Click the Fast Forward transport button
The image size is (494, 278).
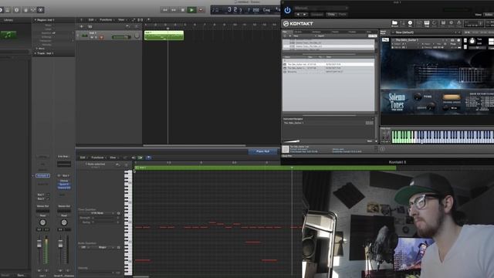174,10
